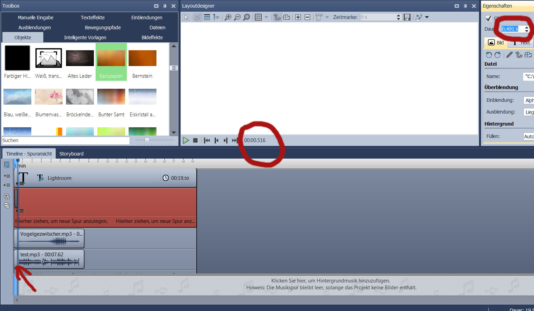Click the pencil edit icon in Eigenschaften
The width and height of the screenshot is (534, 311).
click(x=509, y=55)
